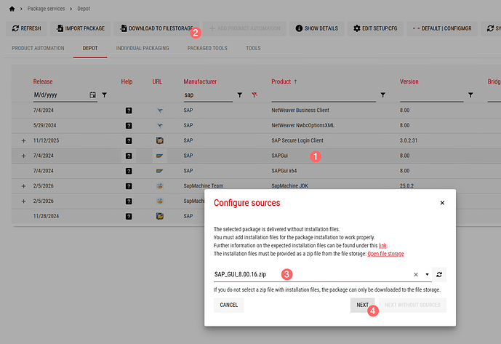Switch to Product Automation tab
Image resolution: width=501 pixels, height=344 pixels.
coord(38,48)
